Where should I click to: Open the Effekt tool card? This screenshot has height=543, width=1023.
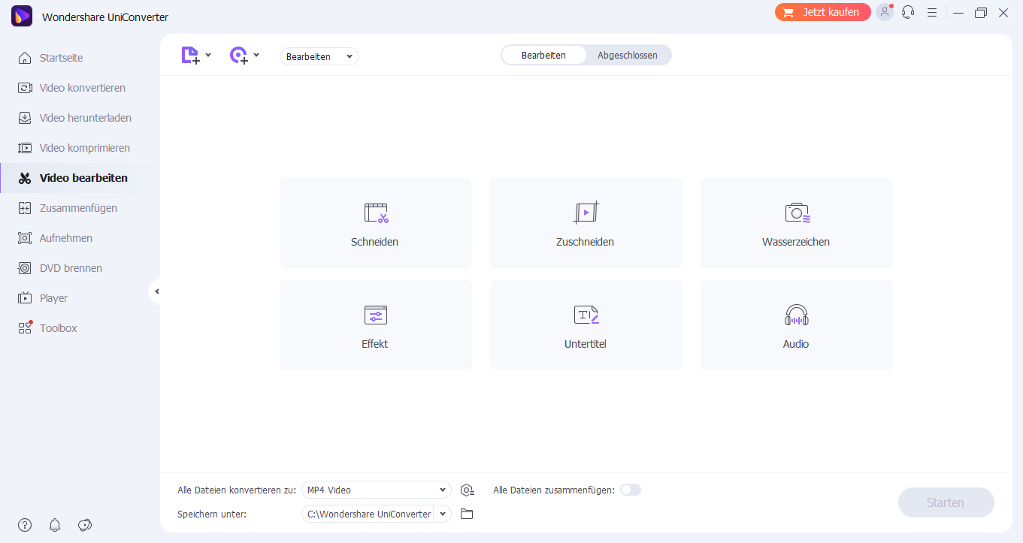(375, 325)
